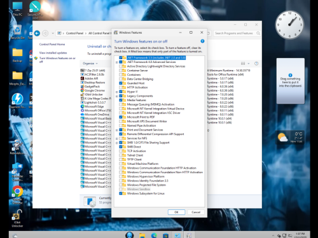Select "Microsoft XPS Document Writer" row
This screenshot has width=318, height=238.
pyautogui.click(x=147, y=122)
